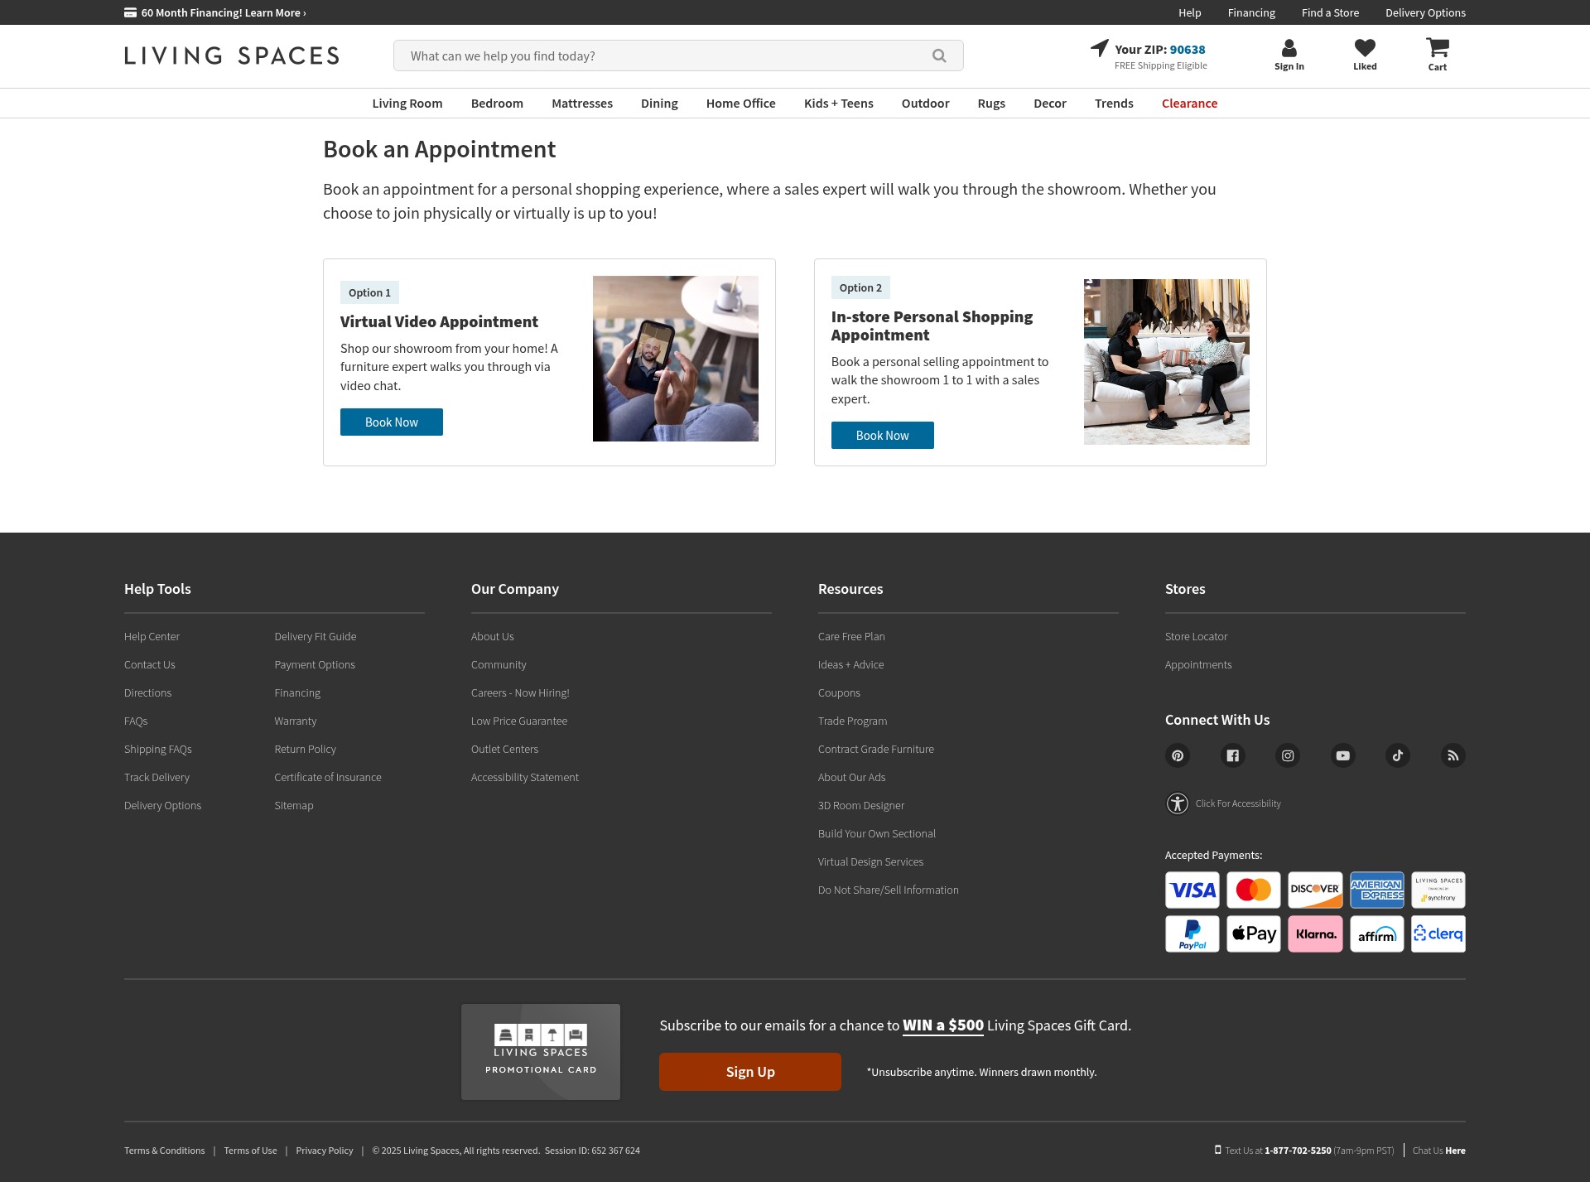
Task: Open Delivery Options in top bar
Action: [1425, 12]
